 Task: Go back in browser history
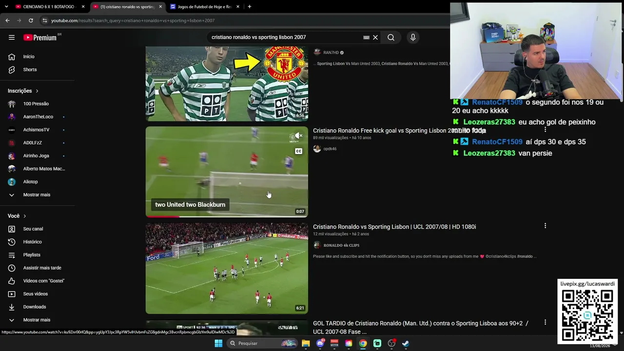7,20
